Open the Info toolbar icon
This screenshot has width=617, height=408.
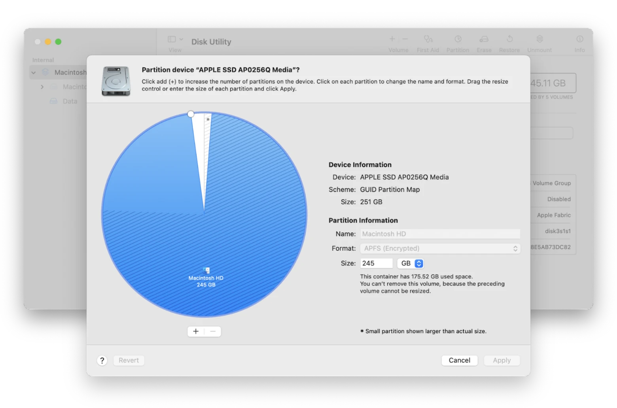coord(580,39)
